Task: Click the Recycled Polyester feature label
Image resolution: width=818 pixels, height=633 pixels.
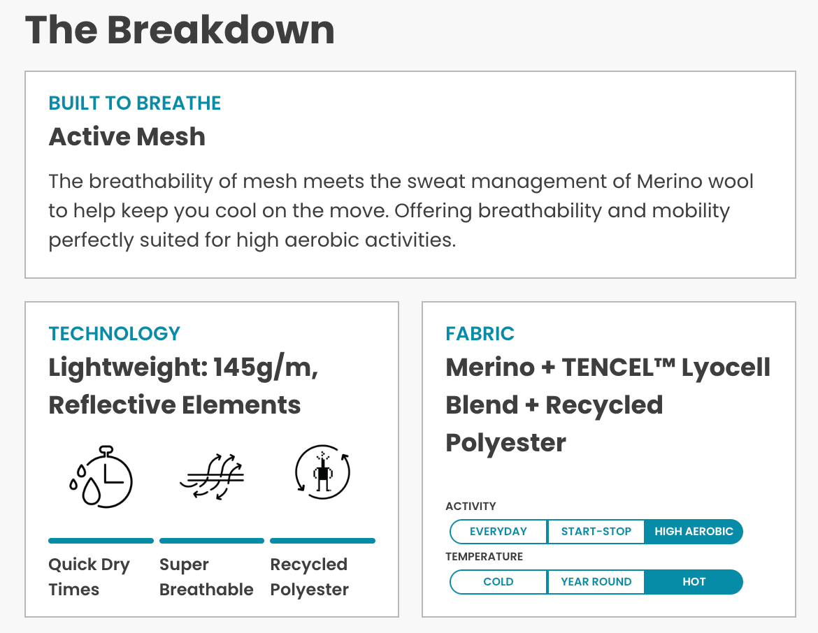Action: [x=309, y=576]
